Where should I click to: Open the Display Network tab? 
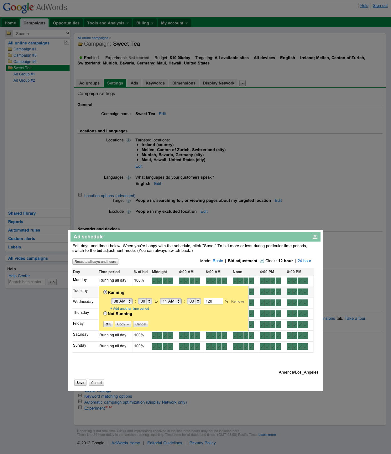point(219,83)
